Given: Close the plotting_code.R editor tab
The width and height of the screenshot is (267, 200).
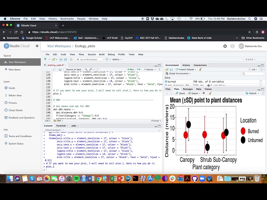Looking at the screenshot, I should coord(66,65).
